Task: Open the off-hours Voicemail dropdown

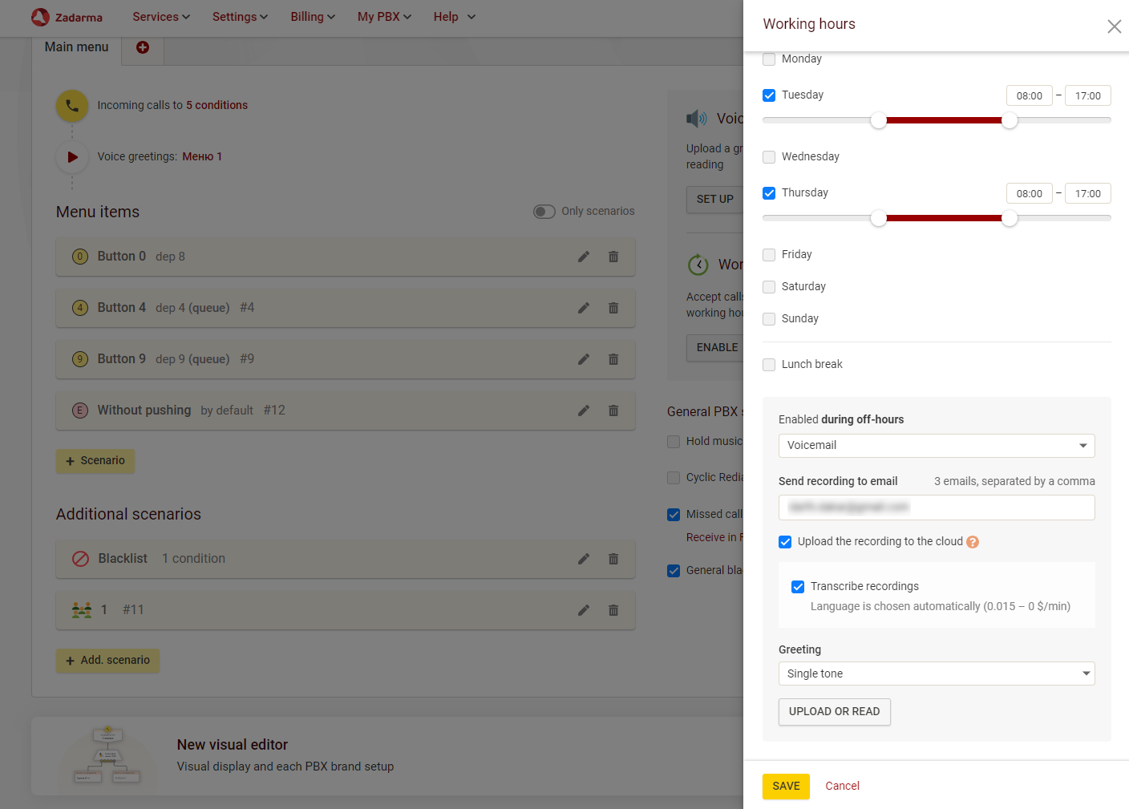Action: click(936, 446)
